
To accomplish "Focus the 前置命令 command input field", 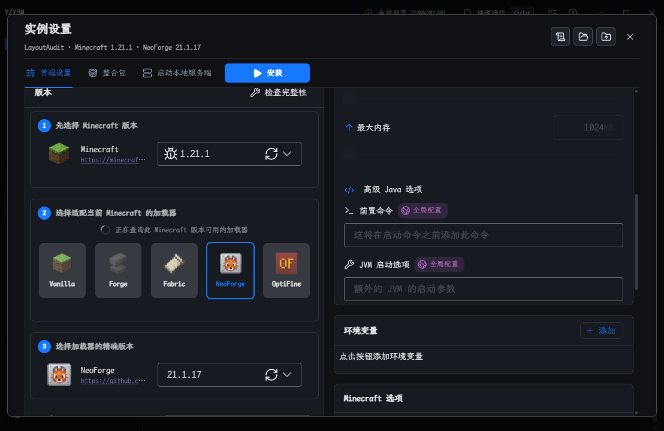I will 483,235.
